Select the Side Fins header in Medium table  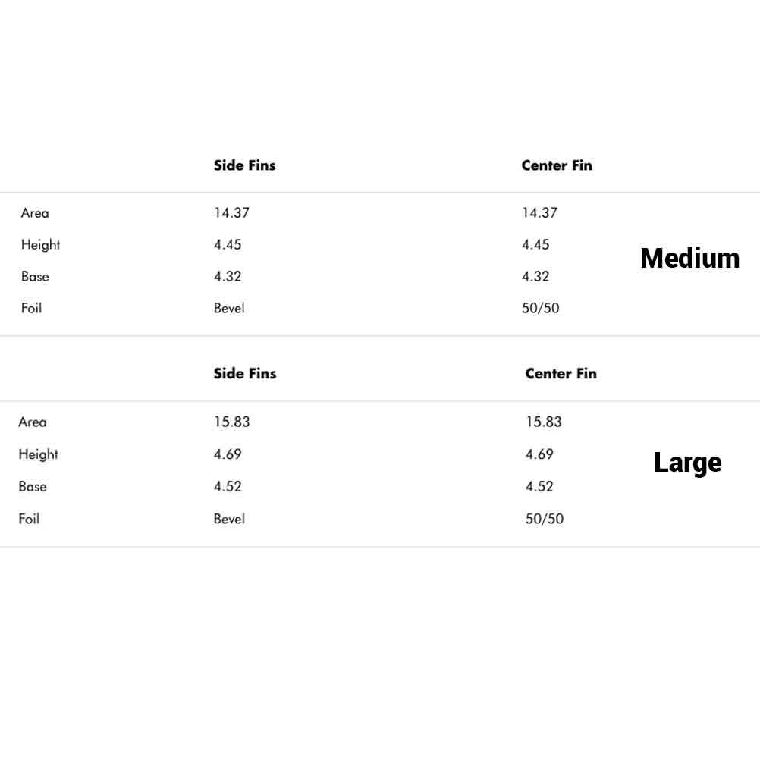pyautogui.click(x=244, y=165)
